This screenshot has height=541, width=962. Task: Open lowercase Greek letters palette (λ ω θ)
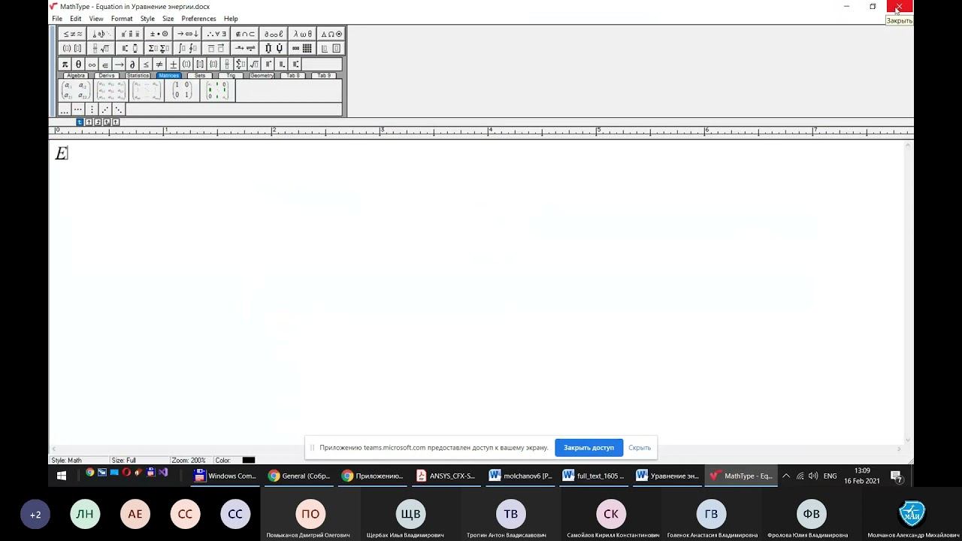tap(302, 34)
